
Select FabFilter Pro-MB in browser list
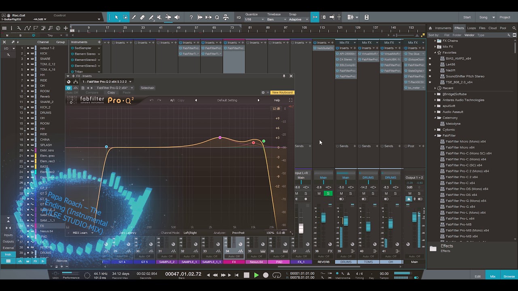point(459,224)
